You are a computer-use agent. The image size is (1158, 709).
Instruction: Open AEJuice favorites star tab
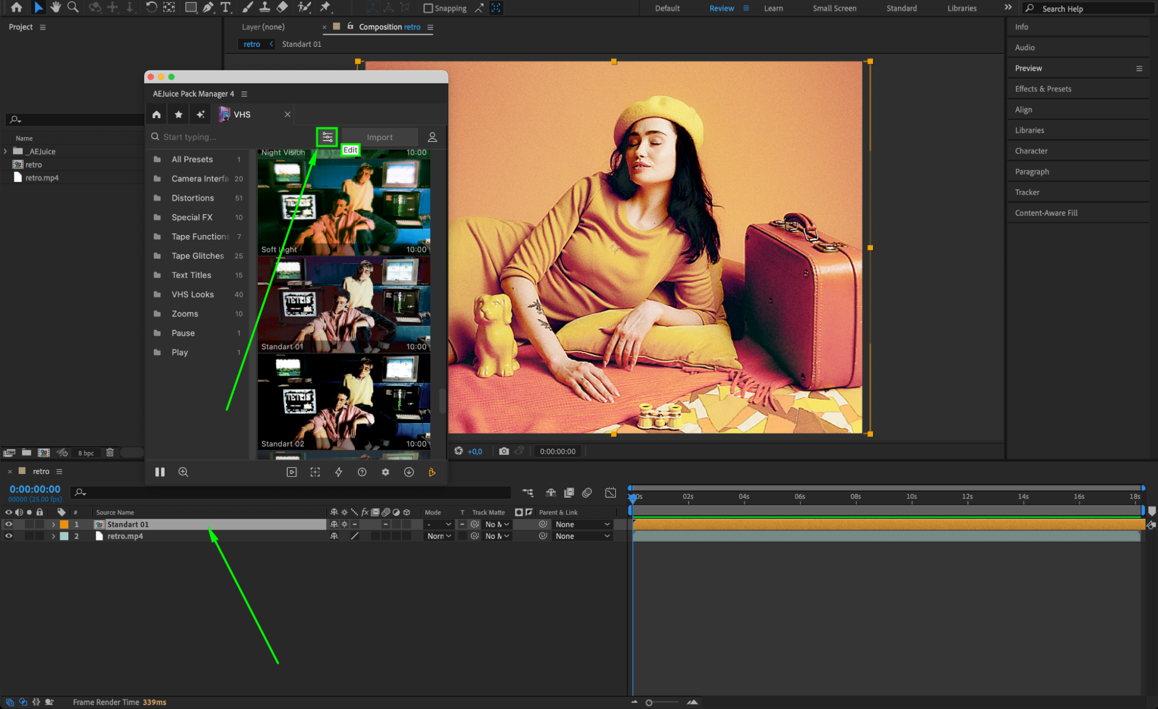click(178, 115)
